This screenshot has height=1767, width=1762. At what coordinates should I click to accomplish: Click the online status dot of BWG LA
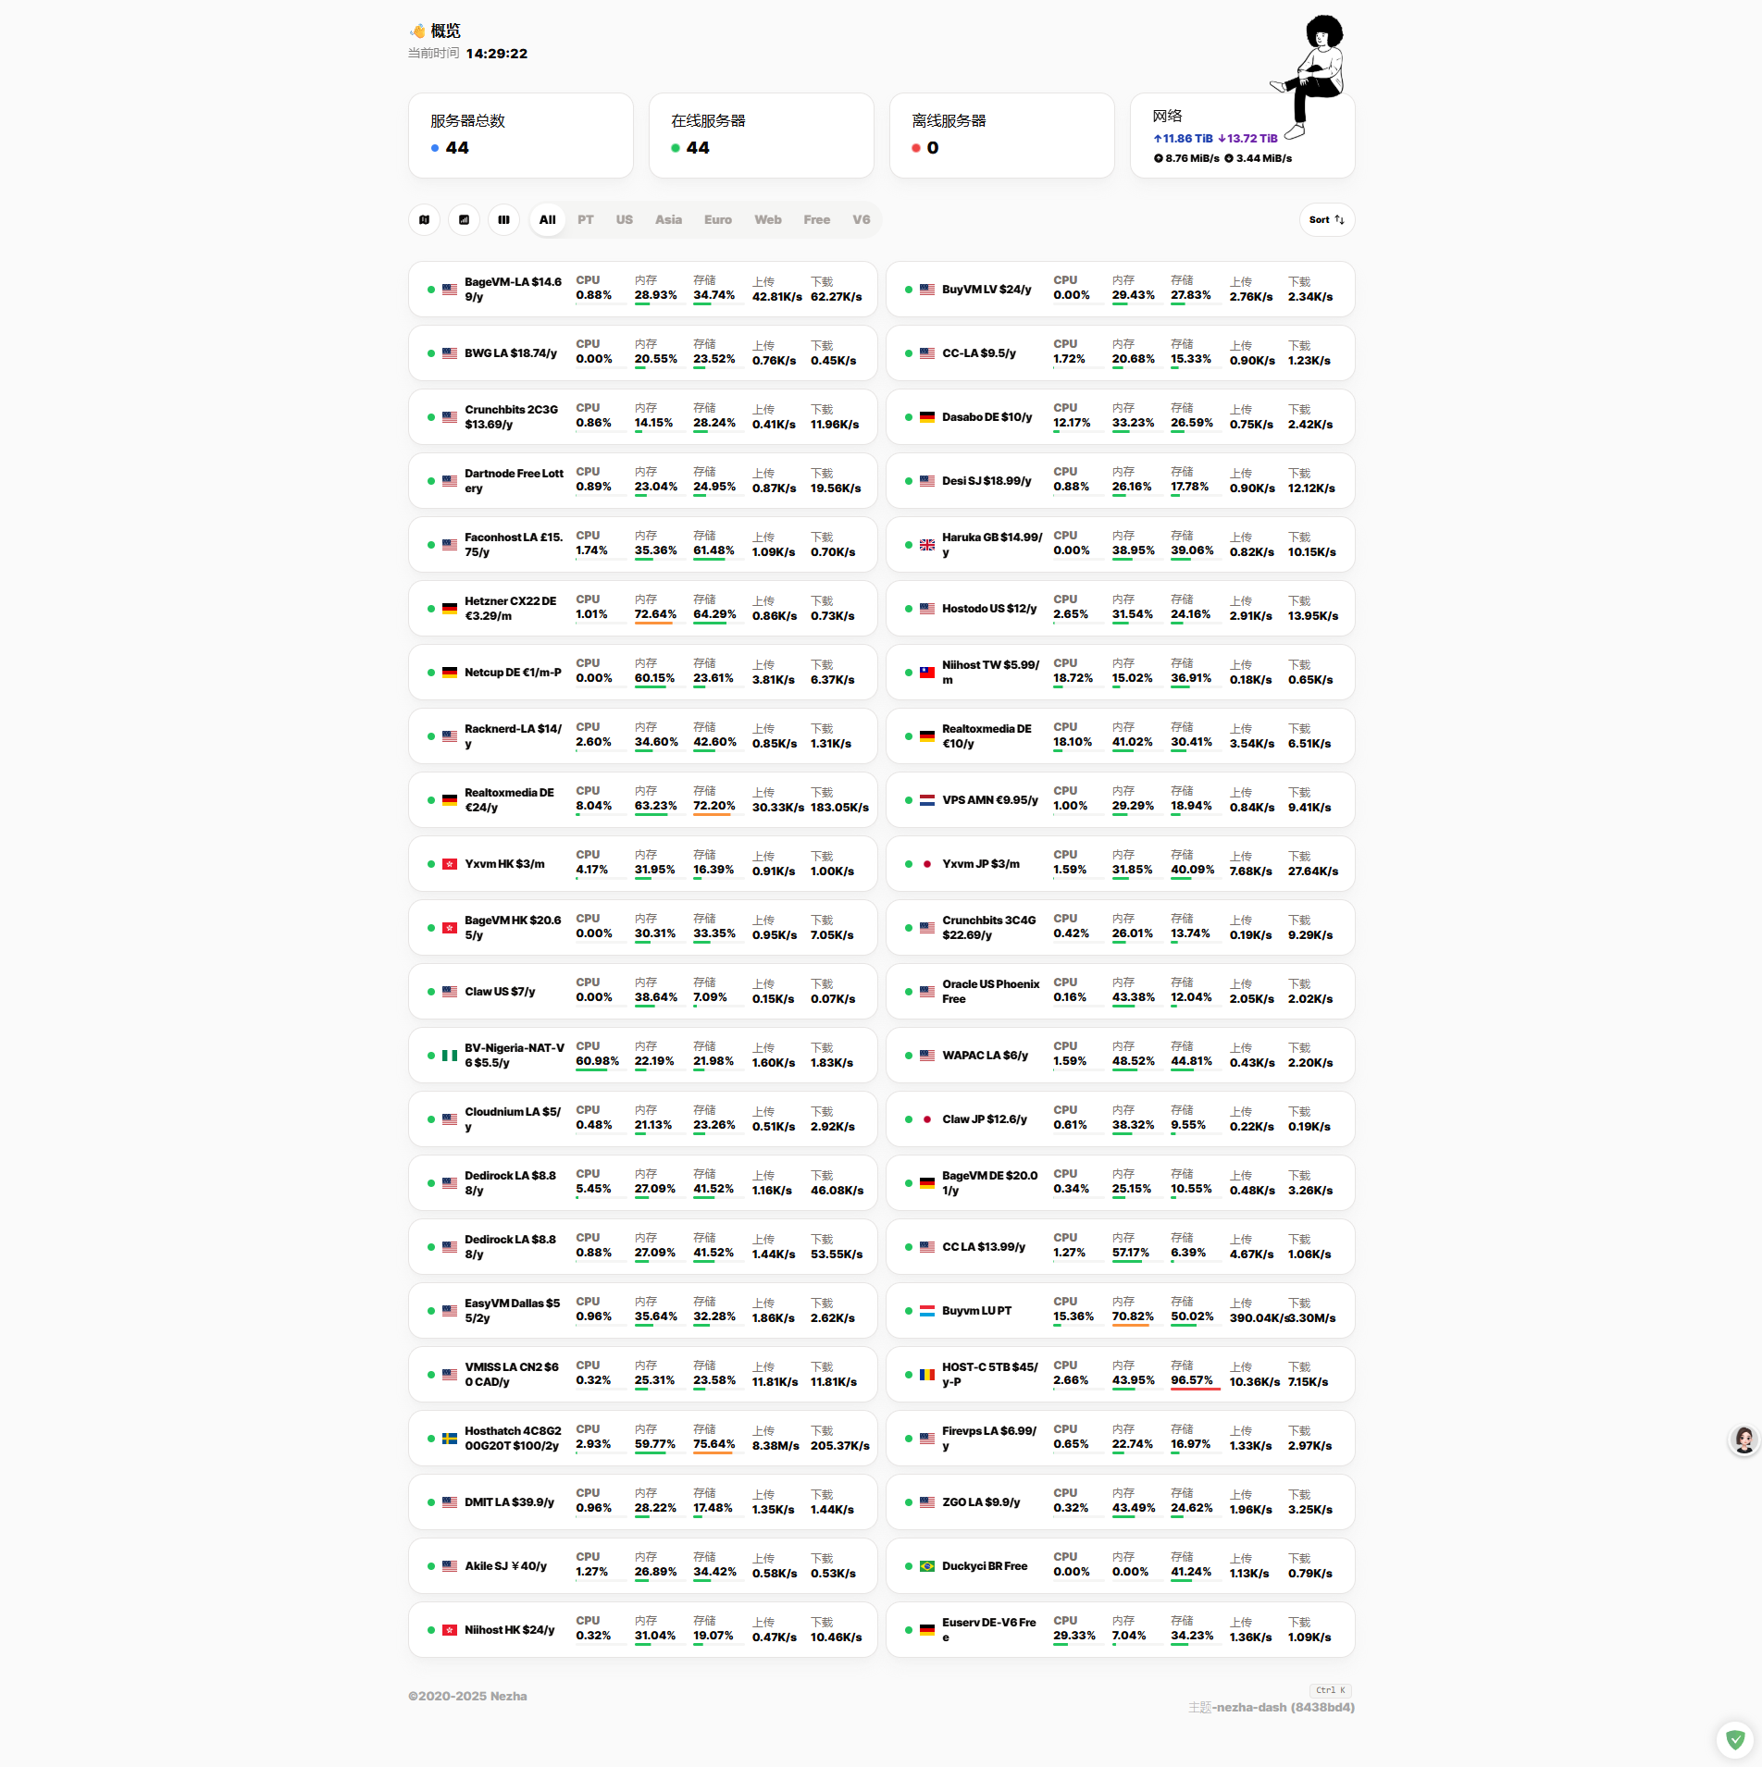coord(431,353)
